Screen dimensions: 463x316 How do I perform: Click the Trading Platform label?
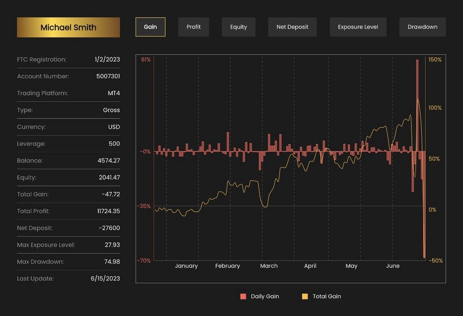click(x=42, y=93)
